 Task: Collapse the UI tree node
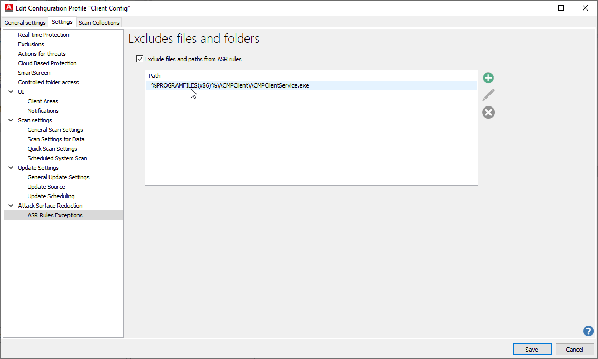pos(11,92)
